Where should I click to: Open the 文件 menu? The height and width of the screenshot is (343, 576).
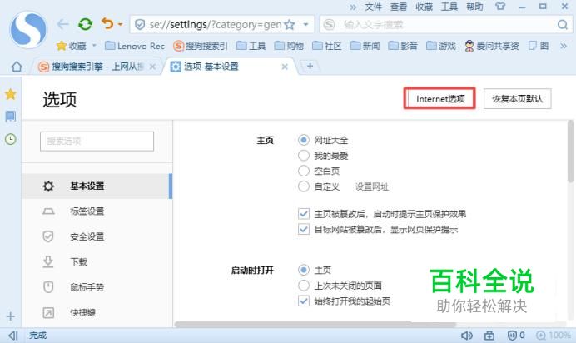click(373, 7)
